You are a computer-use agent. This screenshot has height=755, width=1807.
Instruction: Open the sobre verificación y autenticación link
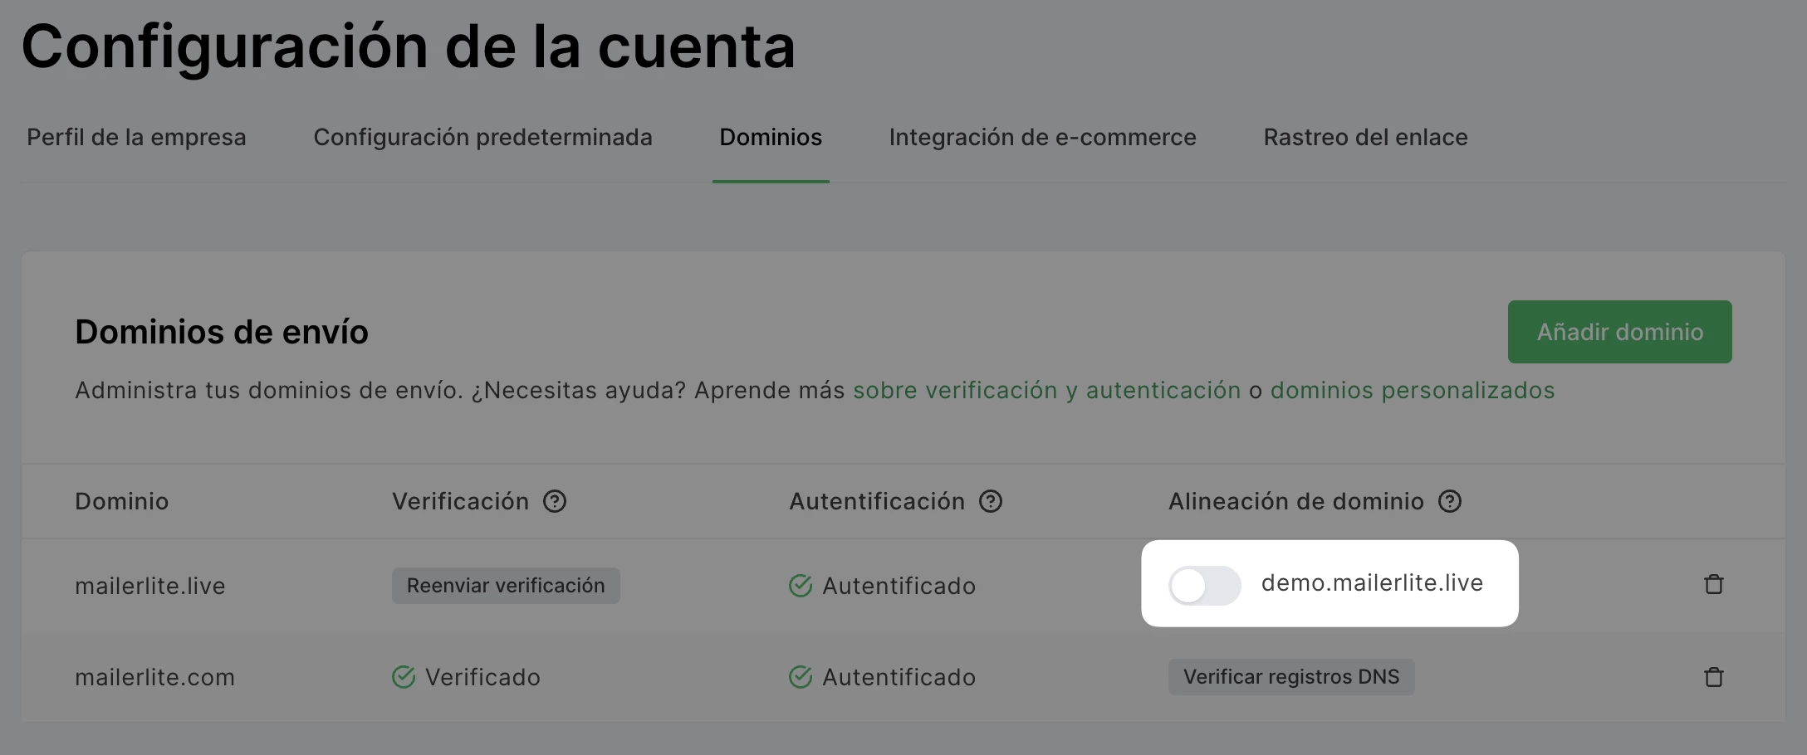tap(1046, 391)
